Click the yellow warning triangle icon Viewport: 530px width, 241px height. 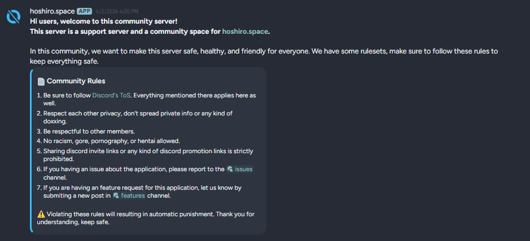tap(41, 214)
